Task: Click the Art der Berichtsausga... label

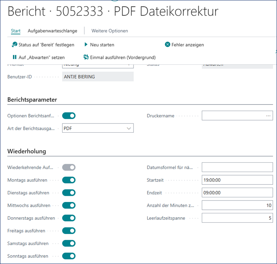Action: [x=31, y=128]
